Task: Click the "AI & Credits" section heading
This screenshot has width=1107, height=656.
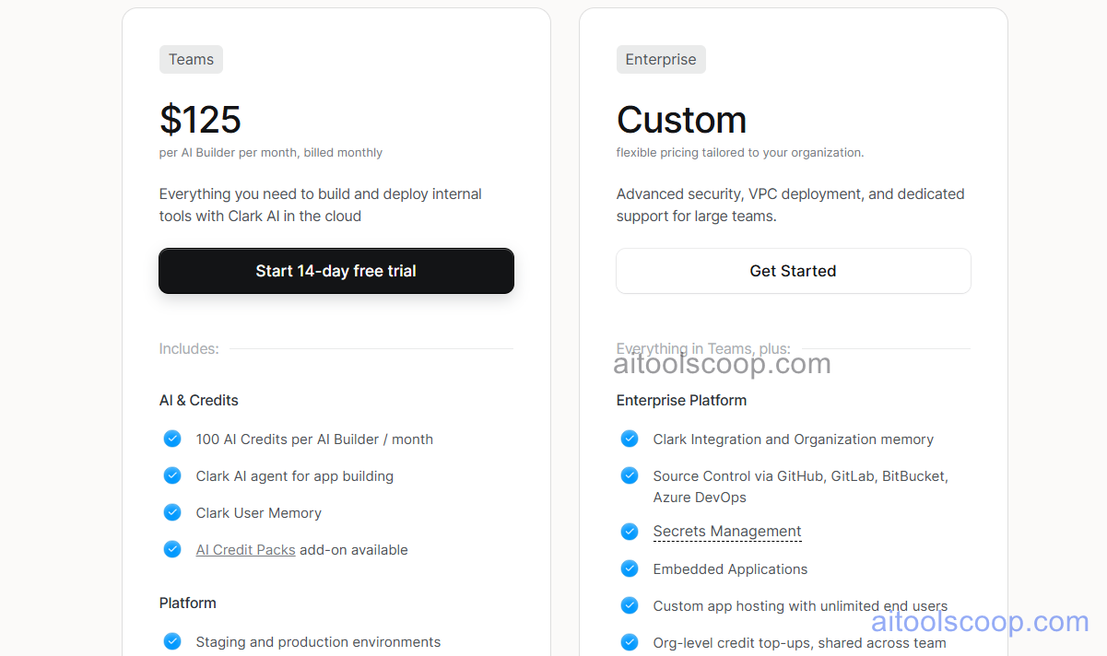Action: pyautogui.click(x=199, y=401)
